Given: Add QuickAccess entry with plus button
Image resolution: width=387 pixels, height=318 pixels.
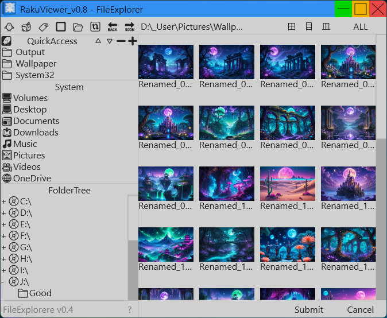Looking at the screenshot, I should (x=133, y=41).
